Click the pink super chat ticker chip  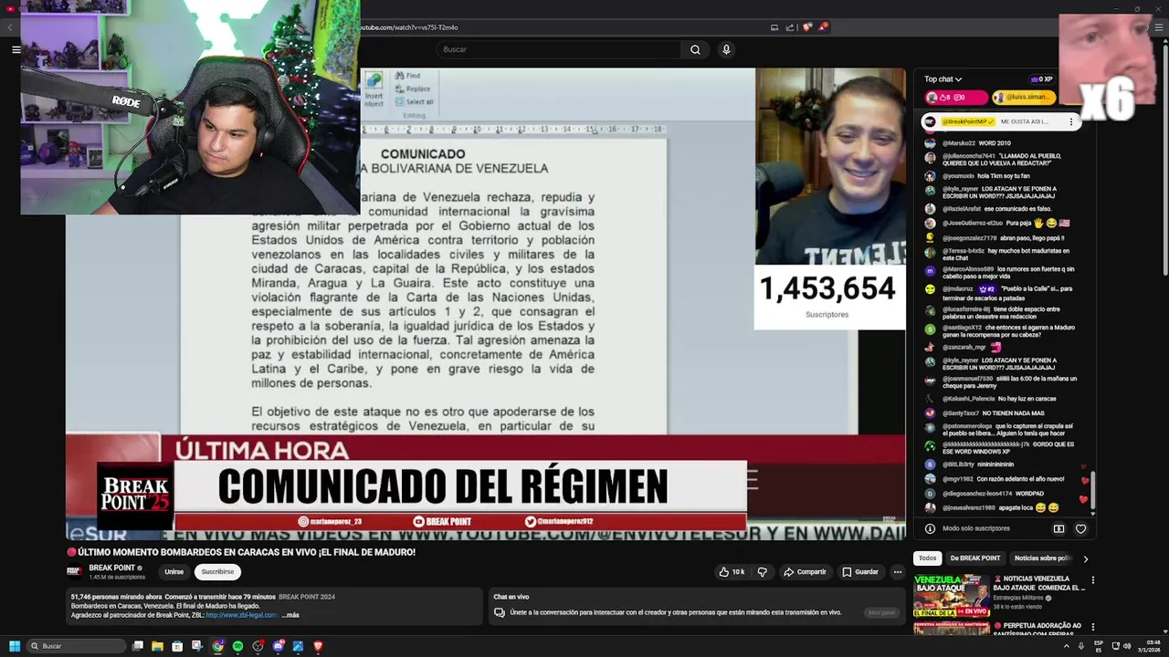tap(955, 98)
